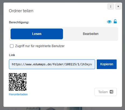Click the blue eye visibility icon
Screen dimensions: 125x110
pyautogui.click(x=109, y=22)
